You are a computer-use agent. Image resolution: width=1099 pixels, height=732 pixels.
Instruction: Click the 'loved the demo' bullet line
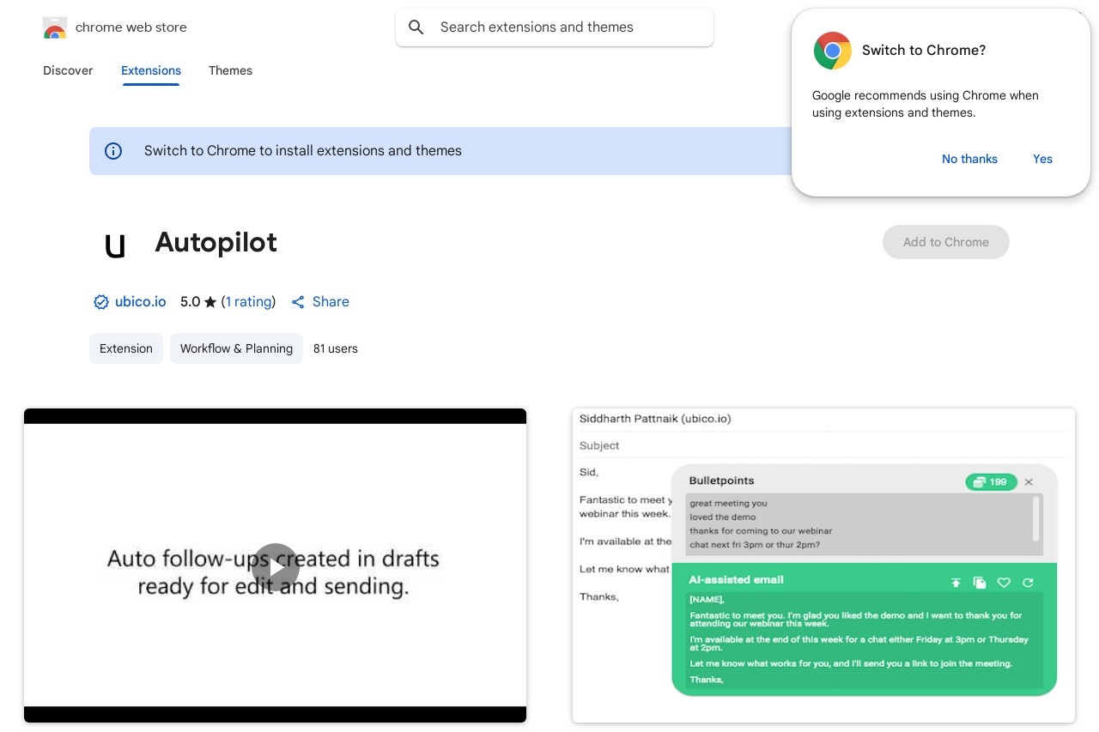tap(723, 517)
